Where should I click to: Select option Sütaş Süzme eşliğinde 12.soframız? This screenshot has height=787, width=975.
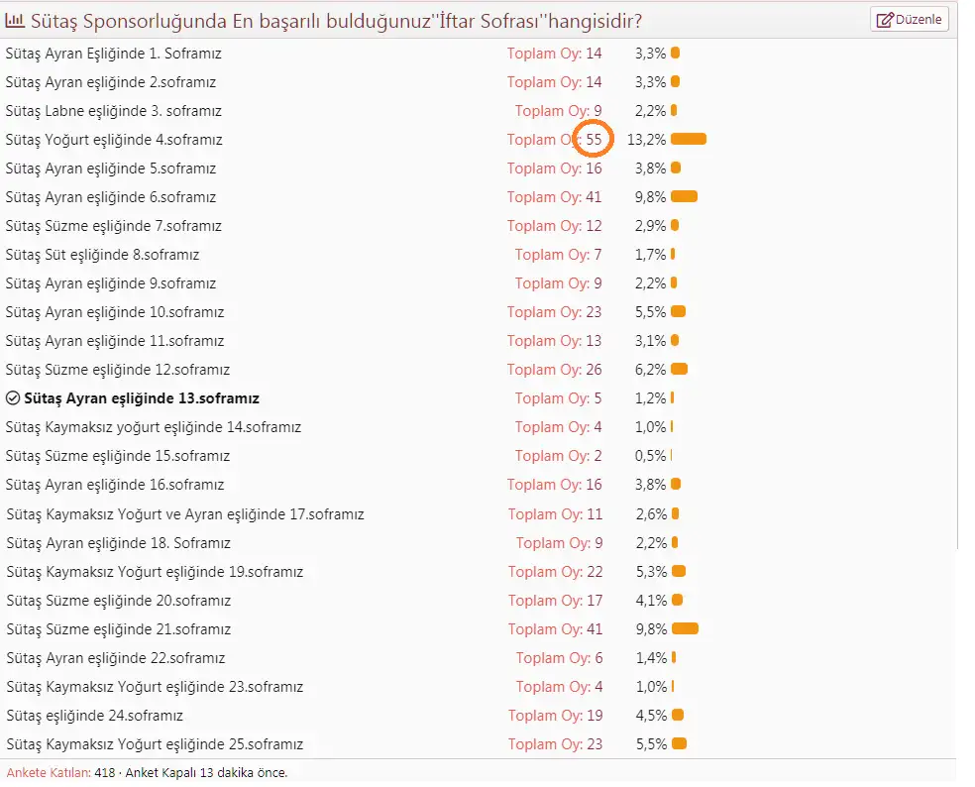(x=118, y=370)
